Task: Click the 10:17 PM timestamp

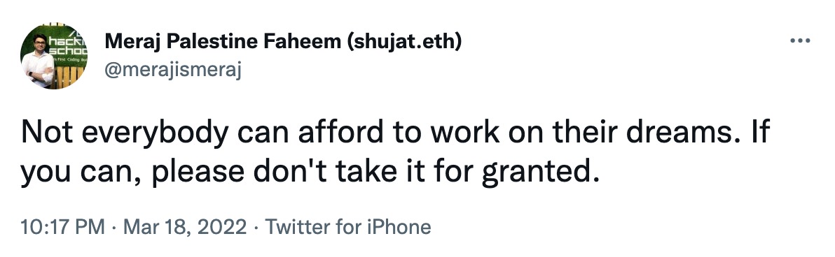Action: [x=62, y=227]
